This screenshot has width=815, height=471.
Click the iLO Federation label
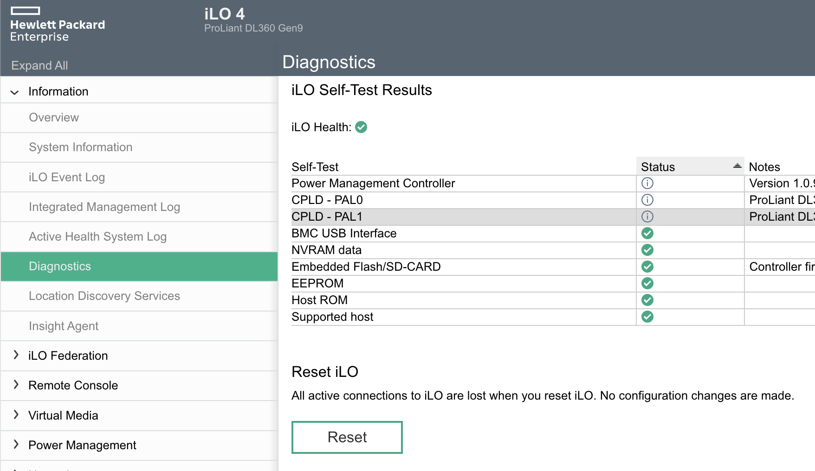pos(68,356)
